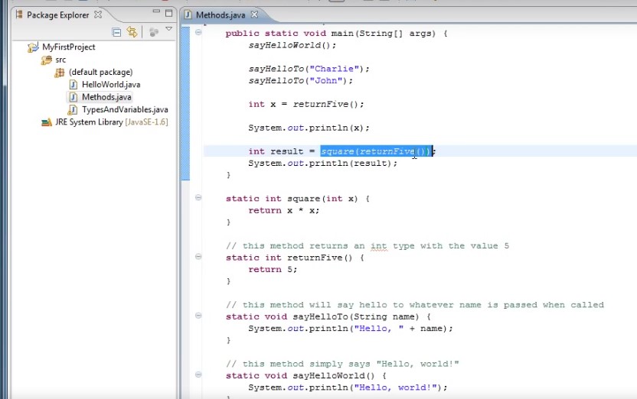Collapse the main method fold marker
Image resolution: width=637 pixels, height=399 pixels.
(199, 33)
